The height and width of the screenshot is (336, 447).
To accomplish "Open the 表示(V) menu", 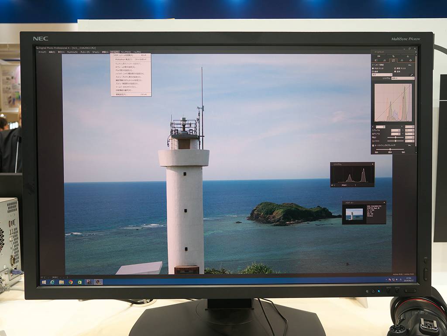I will point(61,52).
